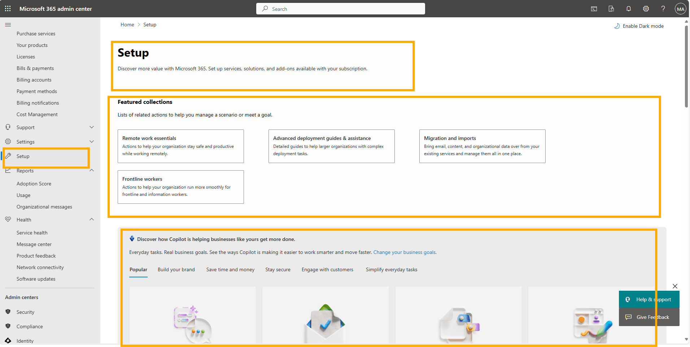Viewport: 690px width, 347px height.
Task: Open the Microsoft 365 app launcher
Action: tap(8, 8)
